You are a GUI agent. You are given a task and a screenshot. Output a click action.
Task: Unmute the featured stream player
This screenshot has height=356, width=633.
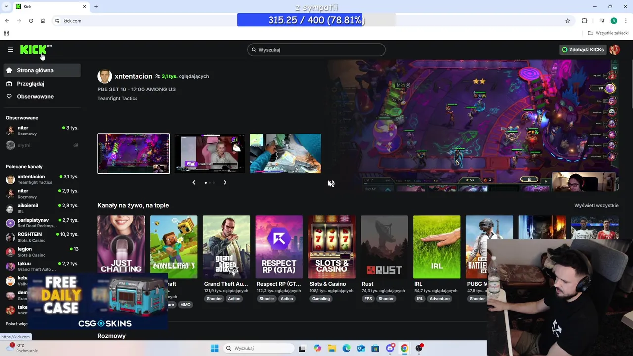[331, 183]
